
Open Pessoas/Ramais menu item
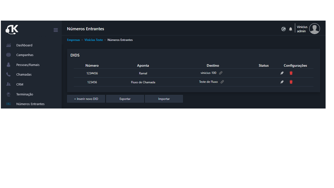[28, 65]
